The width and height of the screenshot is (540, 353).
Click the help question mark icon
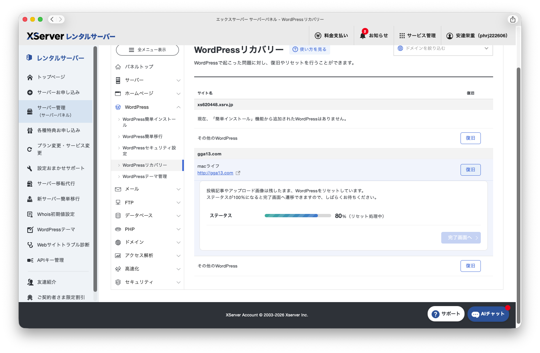click(x=295, y=49)
